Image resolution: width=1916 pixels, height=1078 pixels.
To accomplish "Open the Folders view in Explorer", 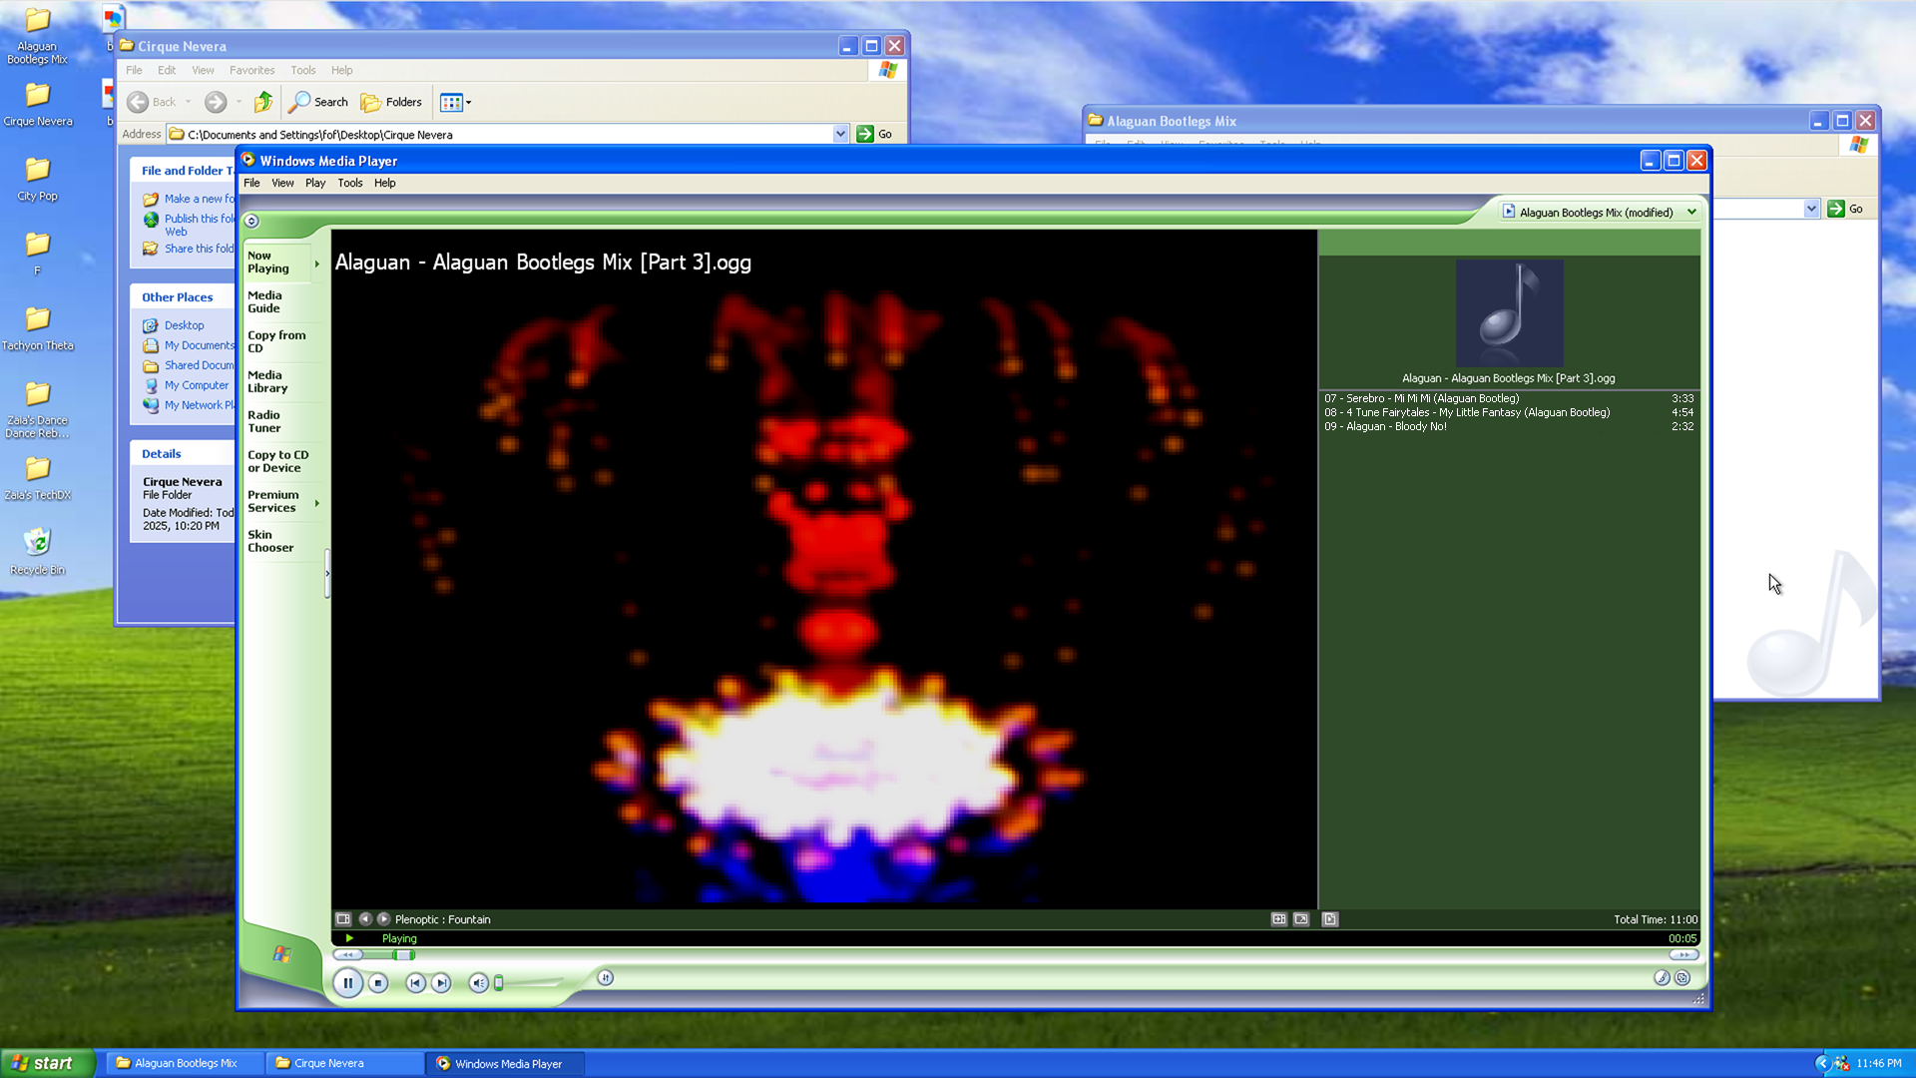I will [391, 102].
